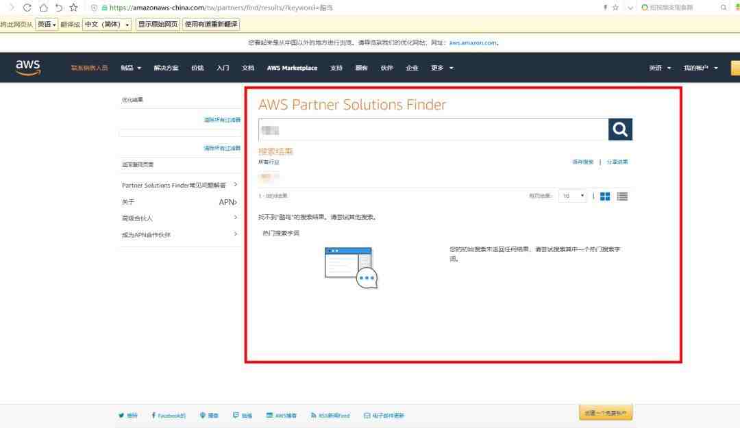Click the site info icon beside the URL
The width and height of the screenshot is (740, 428).
point(95,8)
